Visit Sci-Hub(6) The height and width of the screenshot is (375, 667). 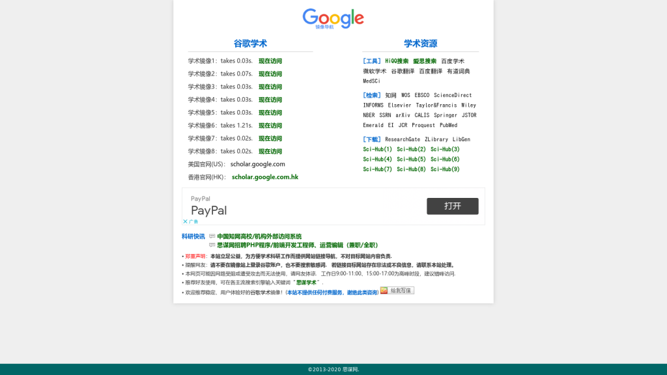(x=445, y=160)
